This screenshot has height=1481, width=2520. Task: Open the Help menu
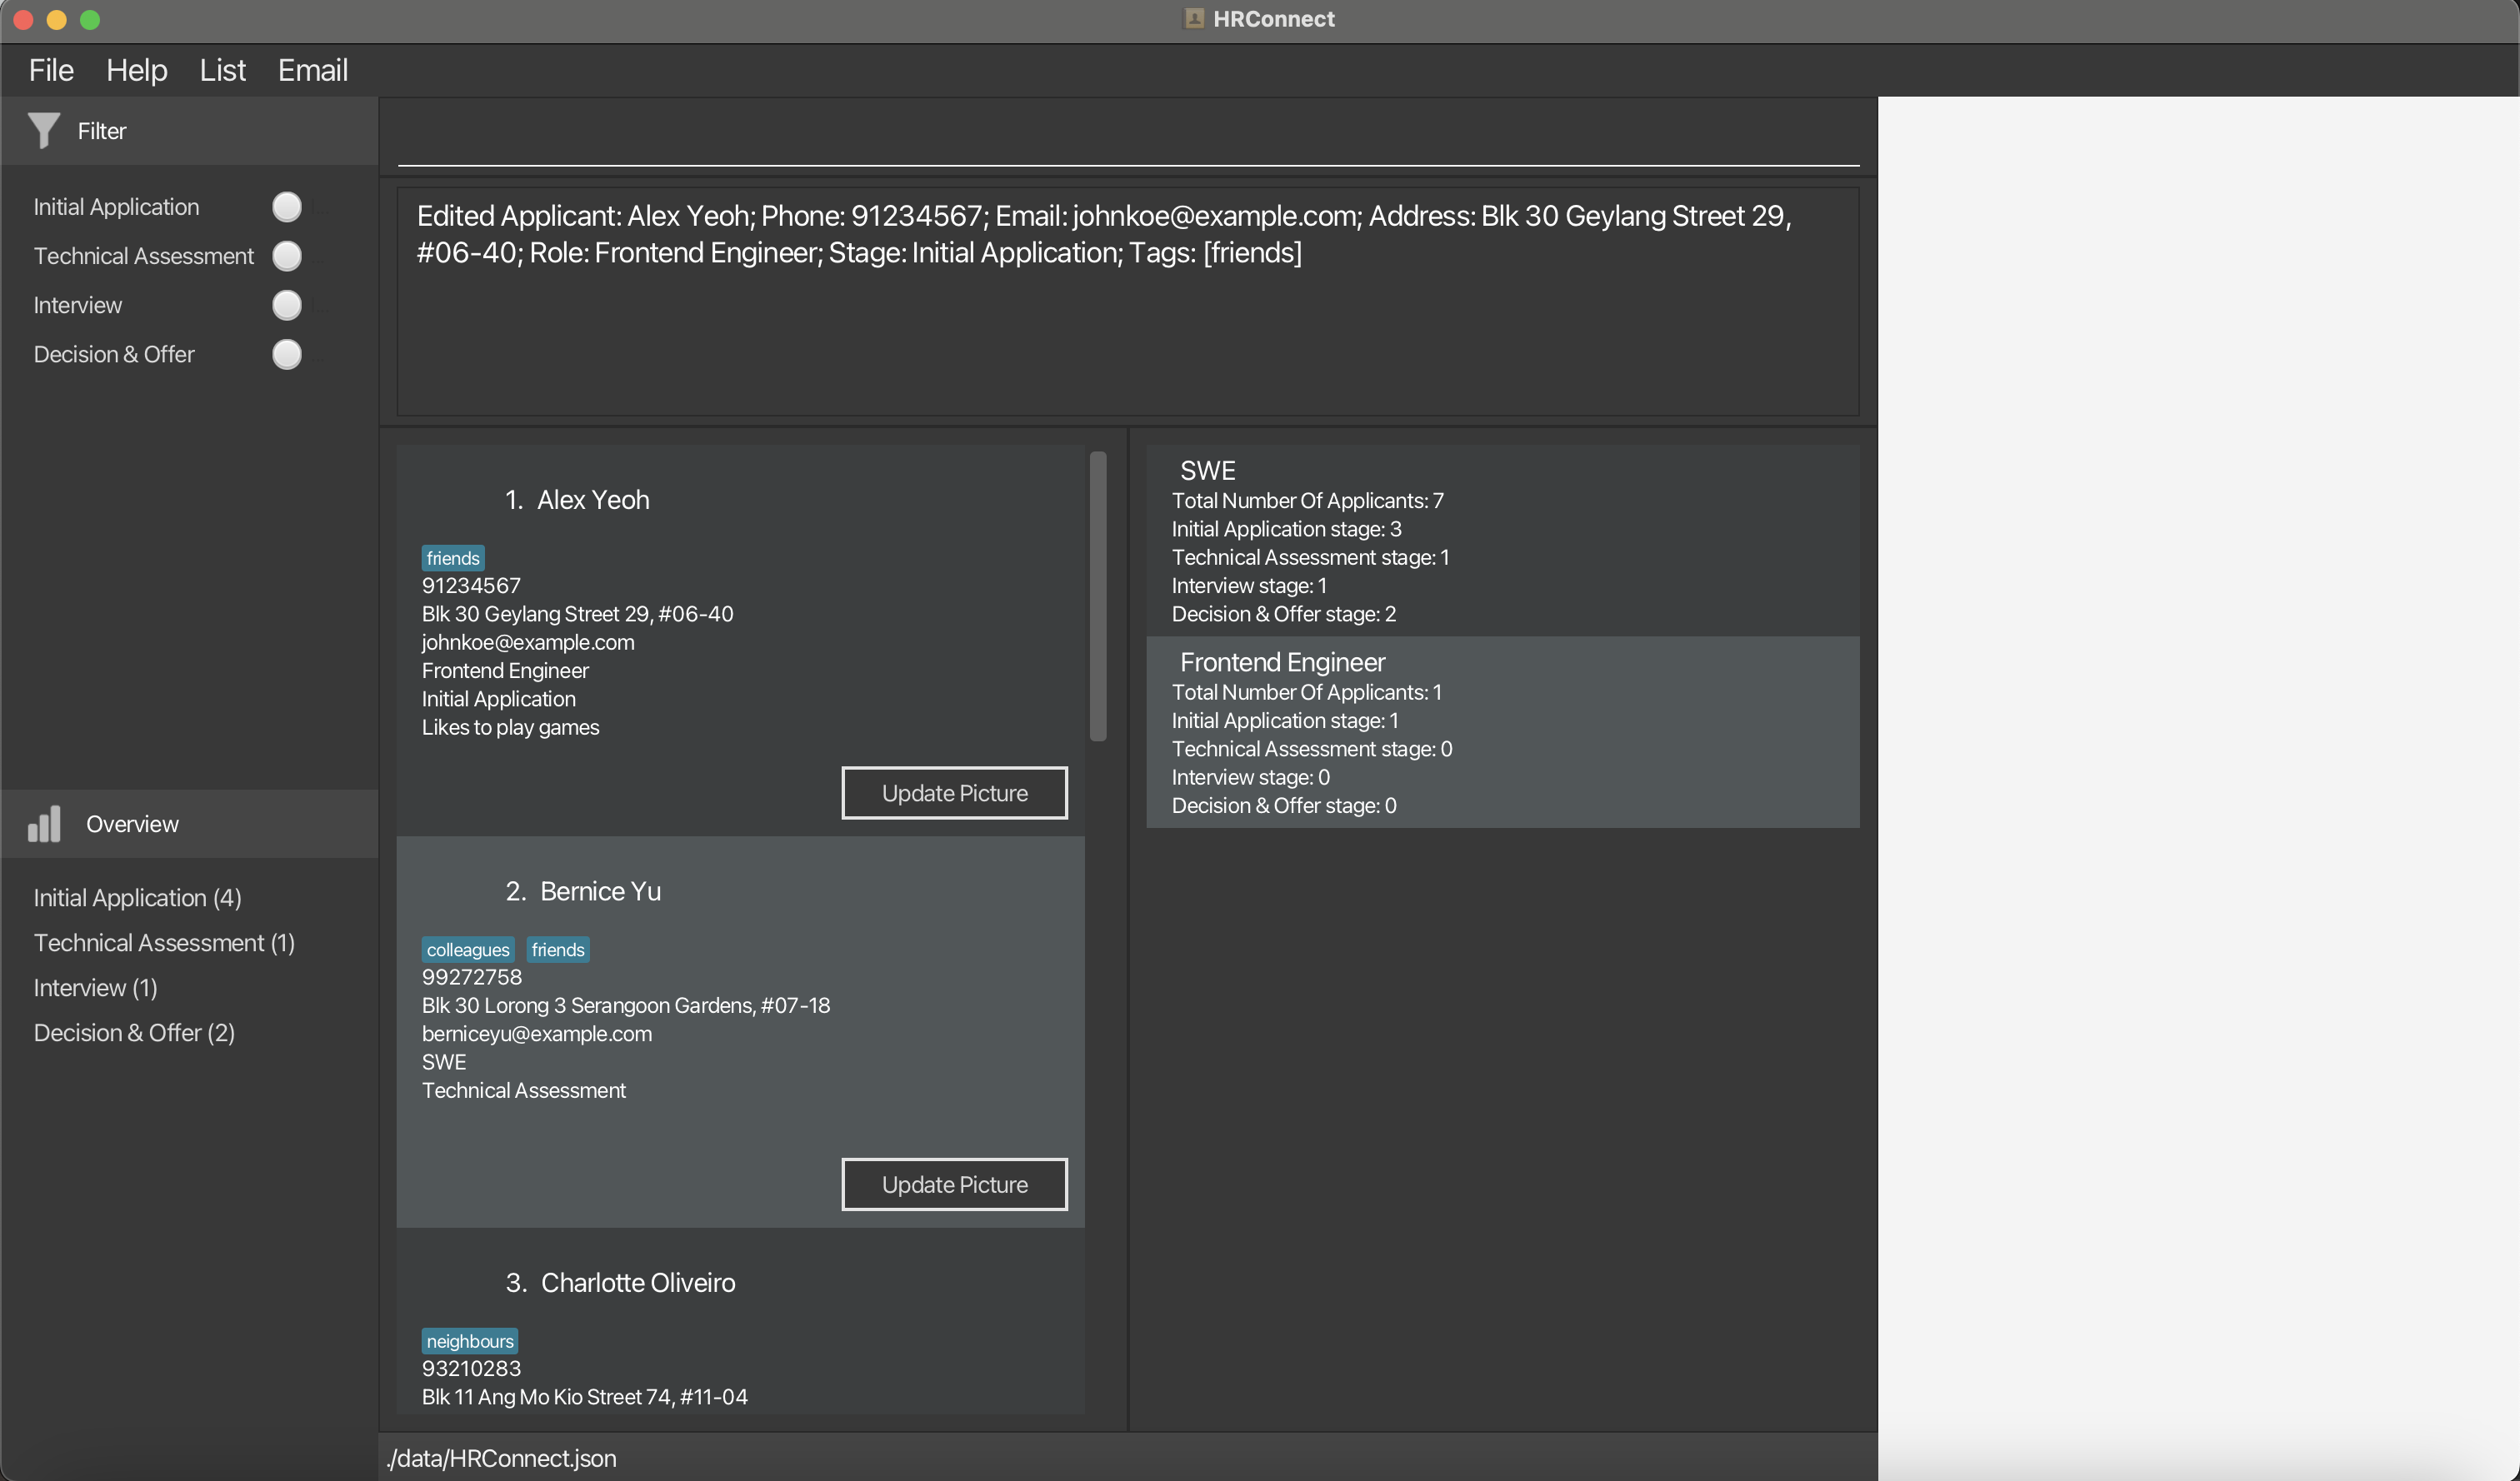pyautogui.click(x=137, y=70)
